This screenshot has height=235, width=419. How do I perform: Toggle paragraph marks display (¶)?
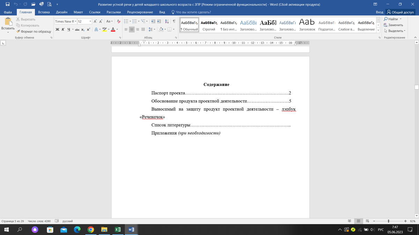(x=174, y=21)
